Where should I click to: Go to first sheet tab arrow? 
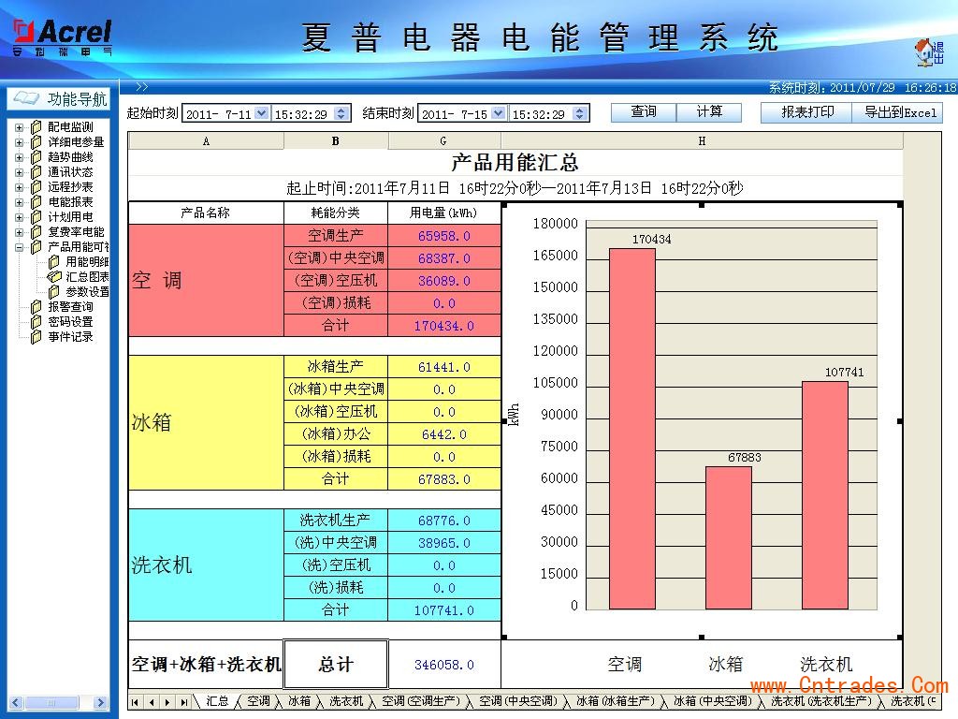135,702
